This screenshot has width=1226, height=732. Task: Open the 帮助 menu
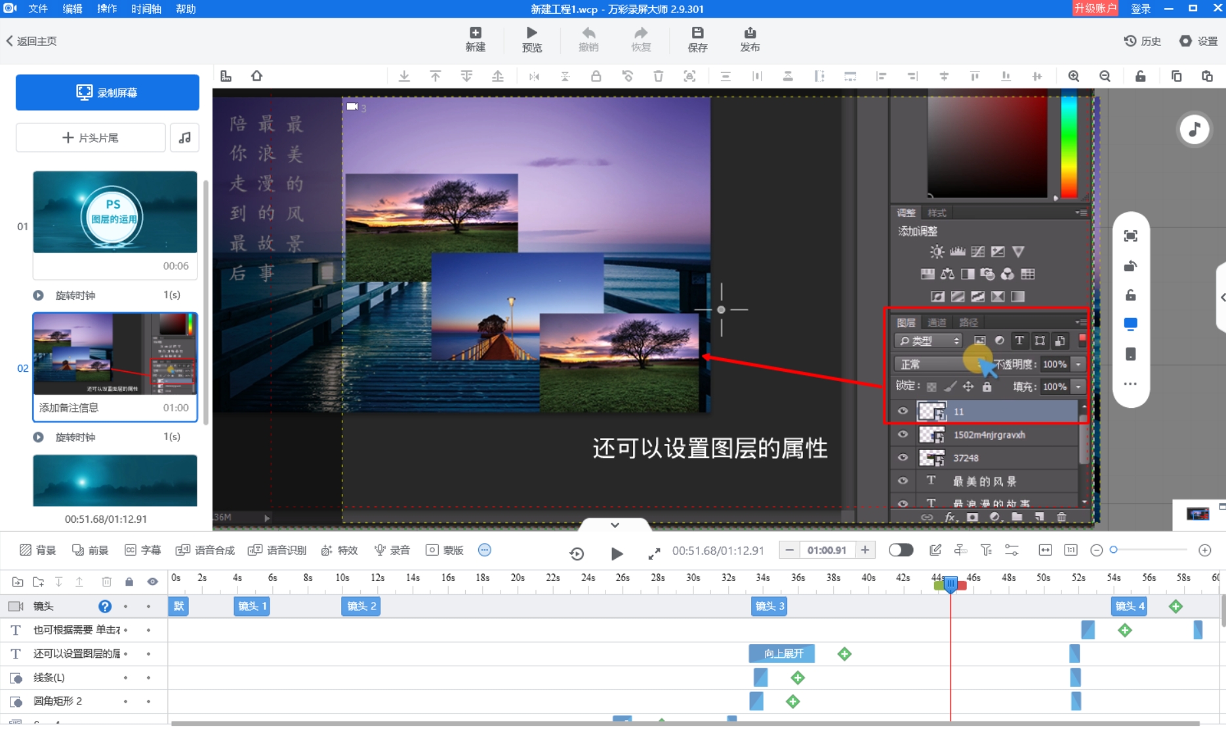186,9
